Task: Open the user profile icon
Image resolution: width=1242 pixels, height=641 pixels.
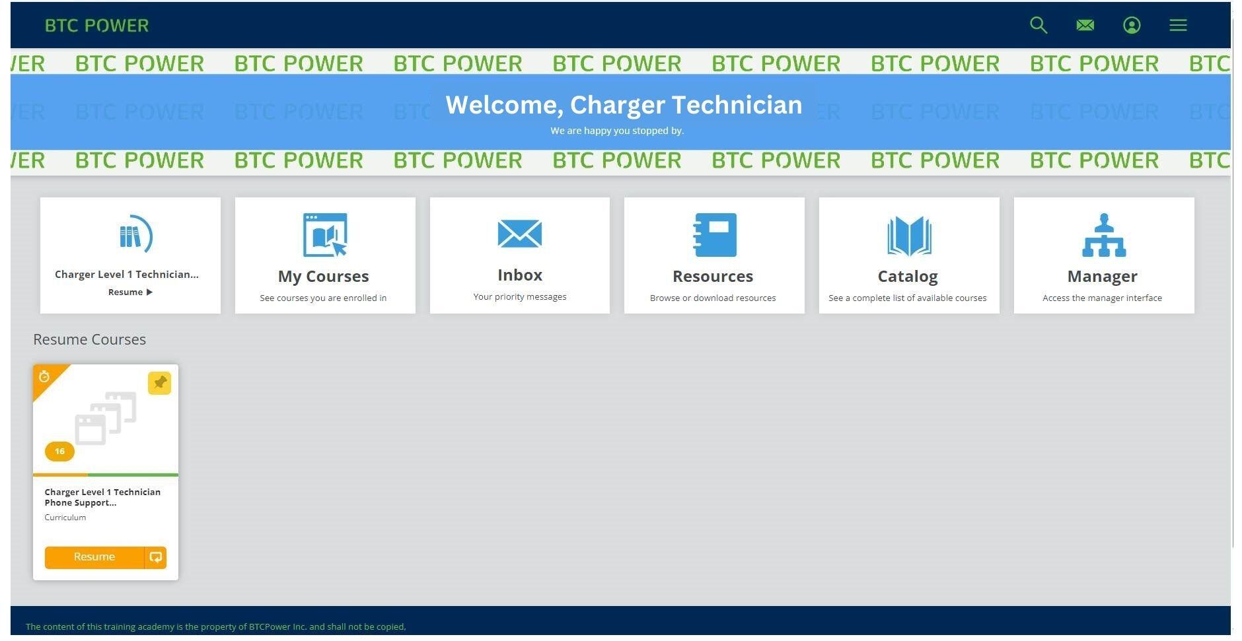Action: tap(1131, 24)
